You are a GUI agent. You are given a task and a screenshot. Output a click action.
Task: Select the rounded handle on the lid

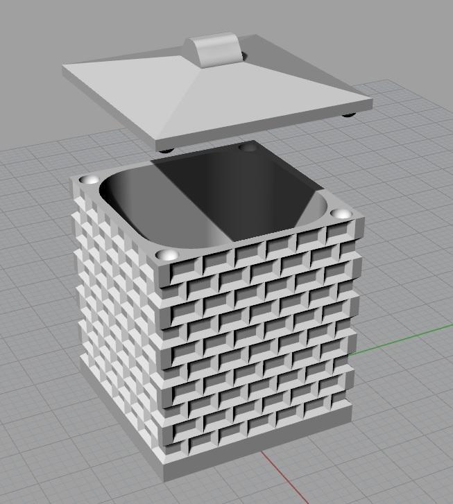[213, 49]
